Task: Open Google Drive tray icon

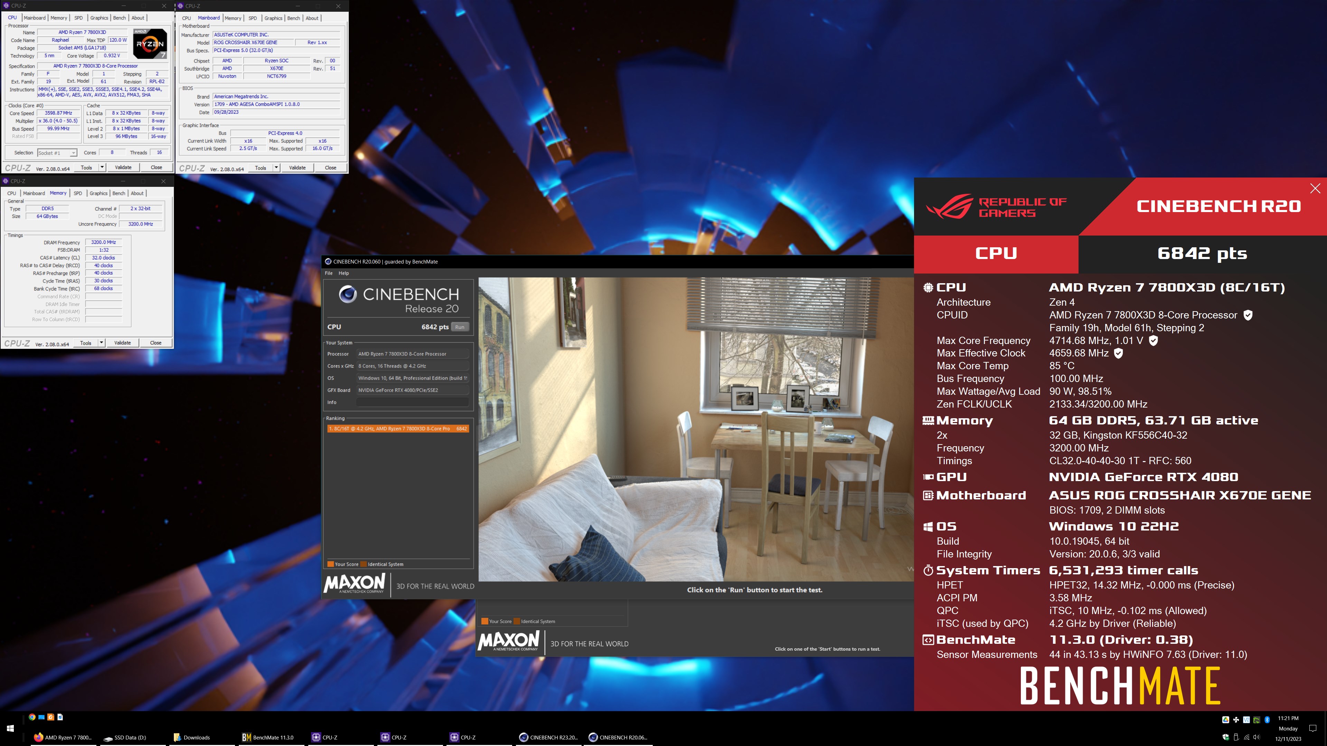Action: pyautogui.click(x=1225, y=720)
